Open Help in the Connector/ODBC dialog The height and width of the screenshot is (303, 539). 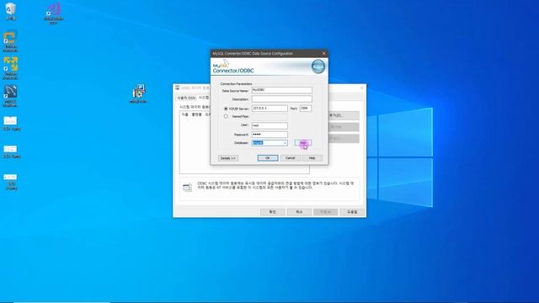312,158
